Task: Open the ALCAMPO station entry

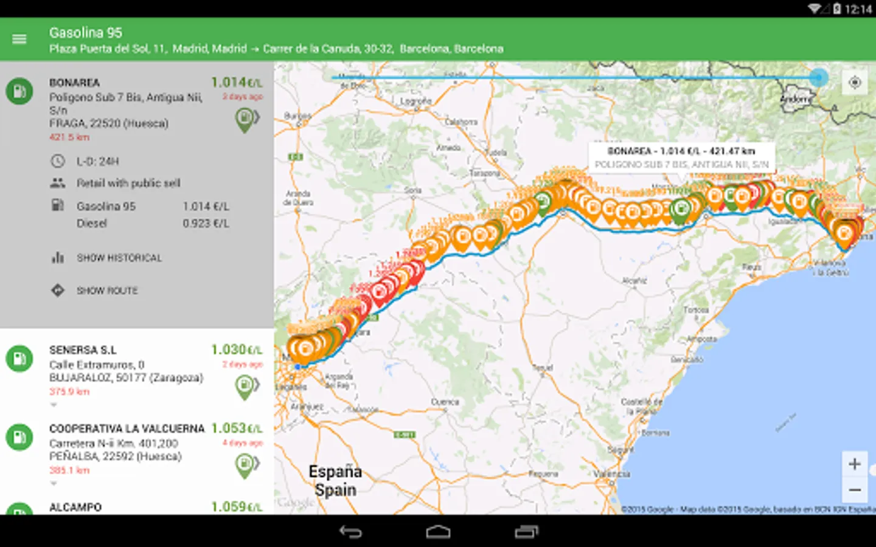Action: tap(137, 507)
